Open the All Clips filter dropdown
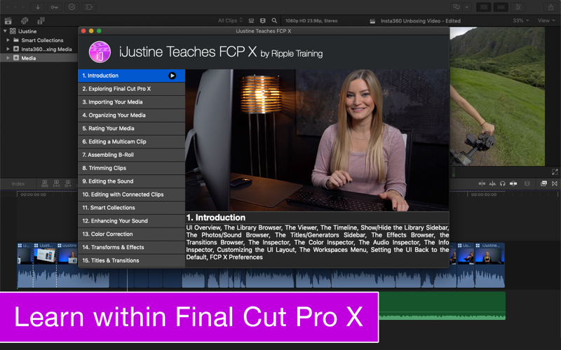 231,21
